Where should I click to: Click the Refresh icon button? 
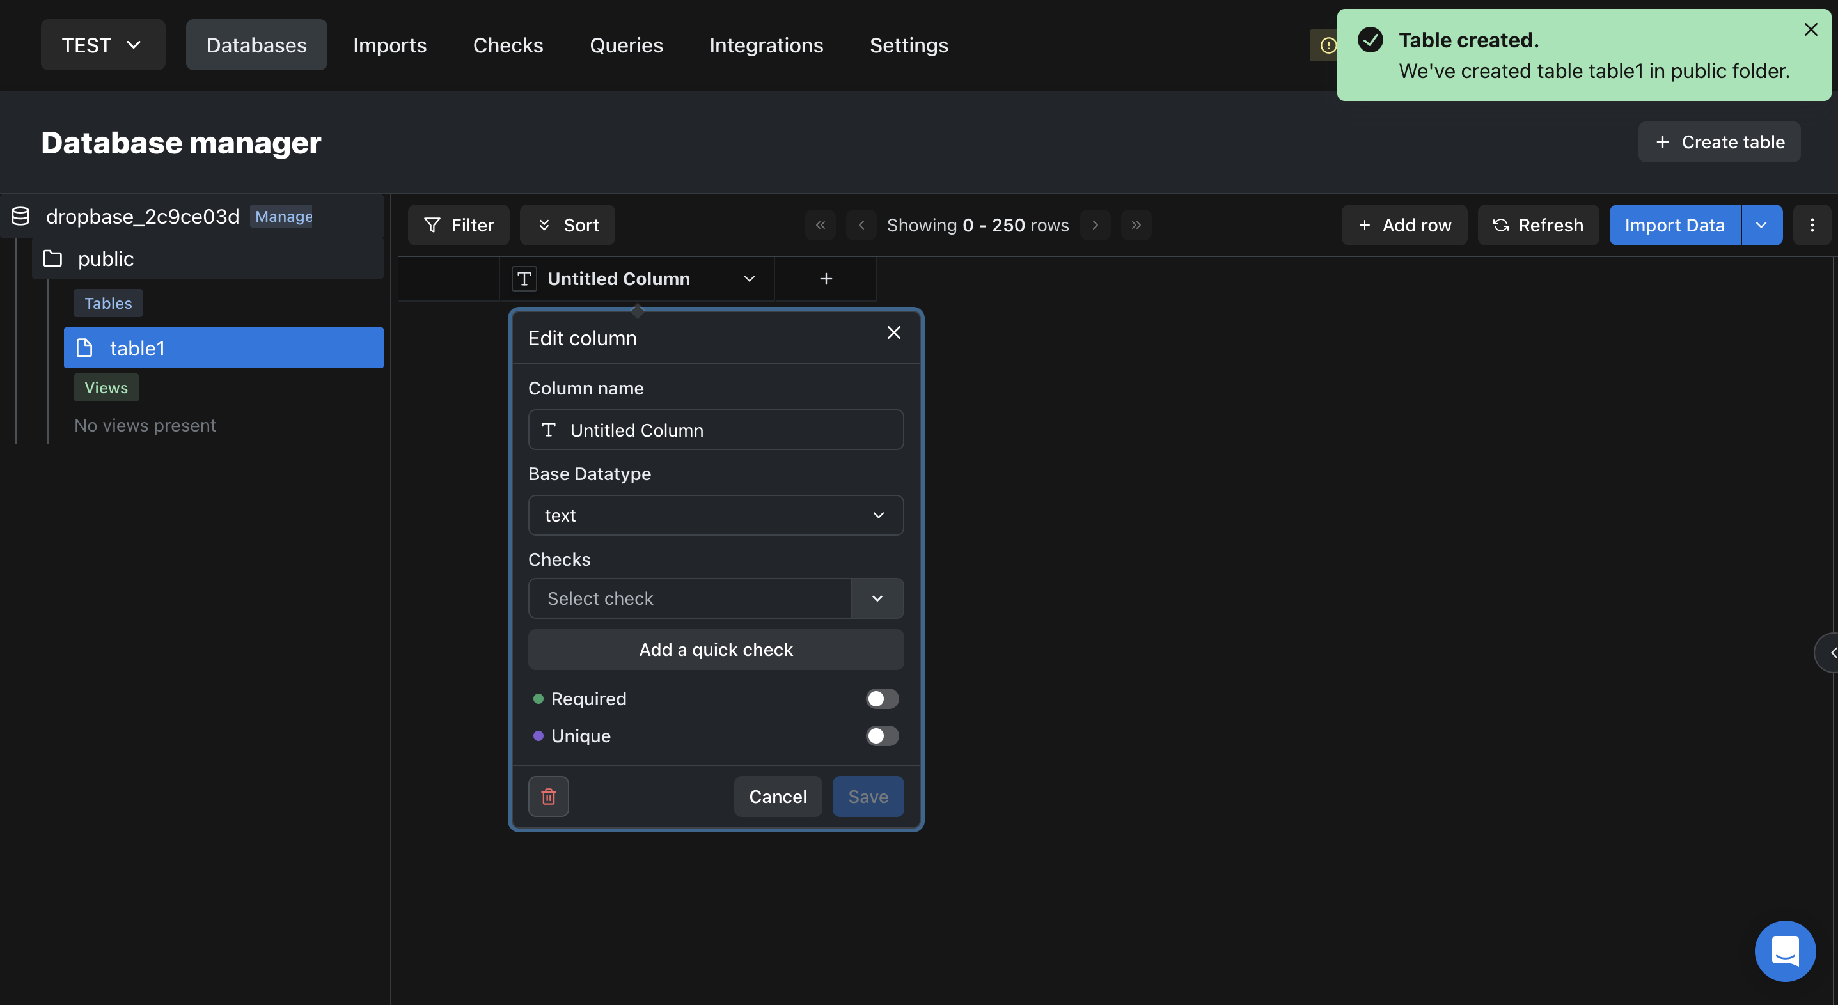point(1537,226)
